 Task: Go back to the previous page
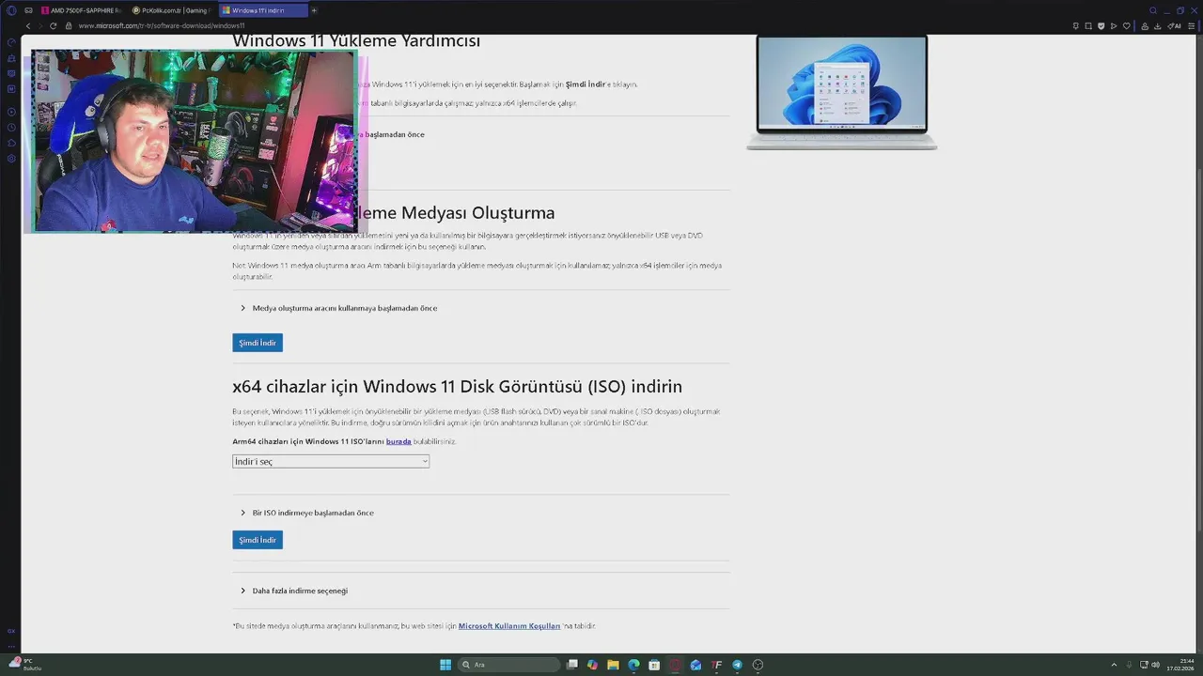28,26
